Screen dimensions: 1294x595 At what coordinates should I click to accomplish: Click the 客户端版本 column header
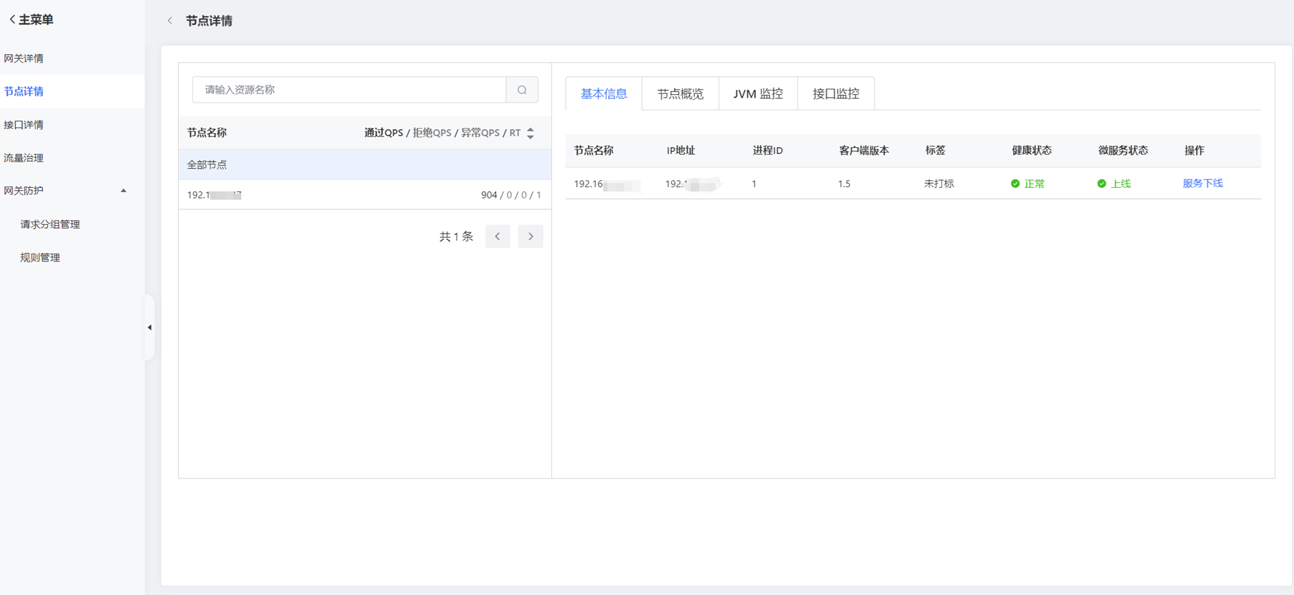(863, 150)
